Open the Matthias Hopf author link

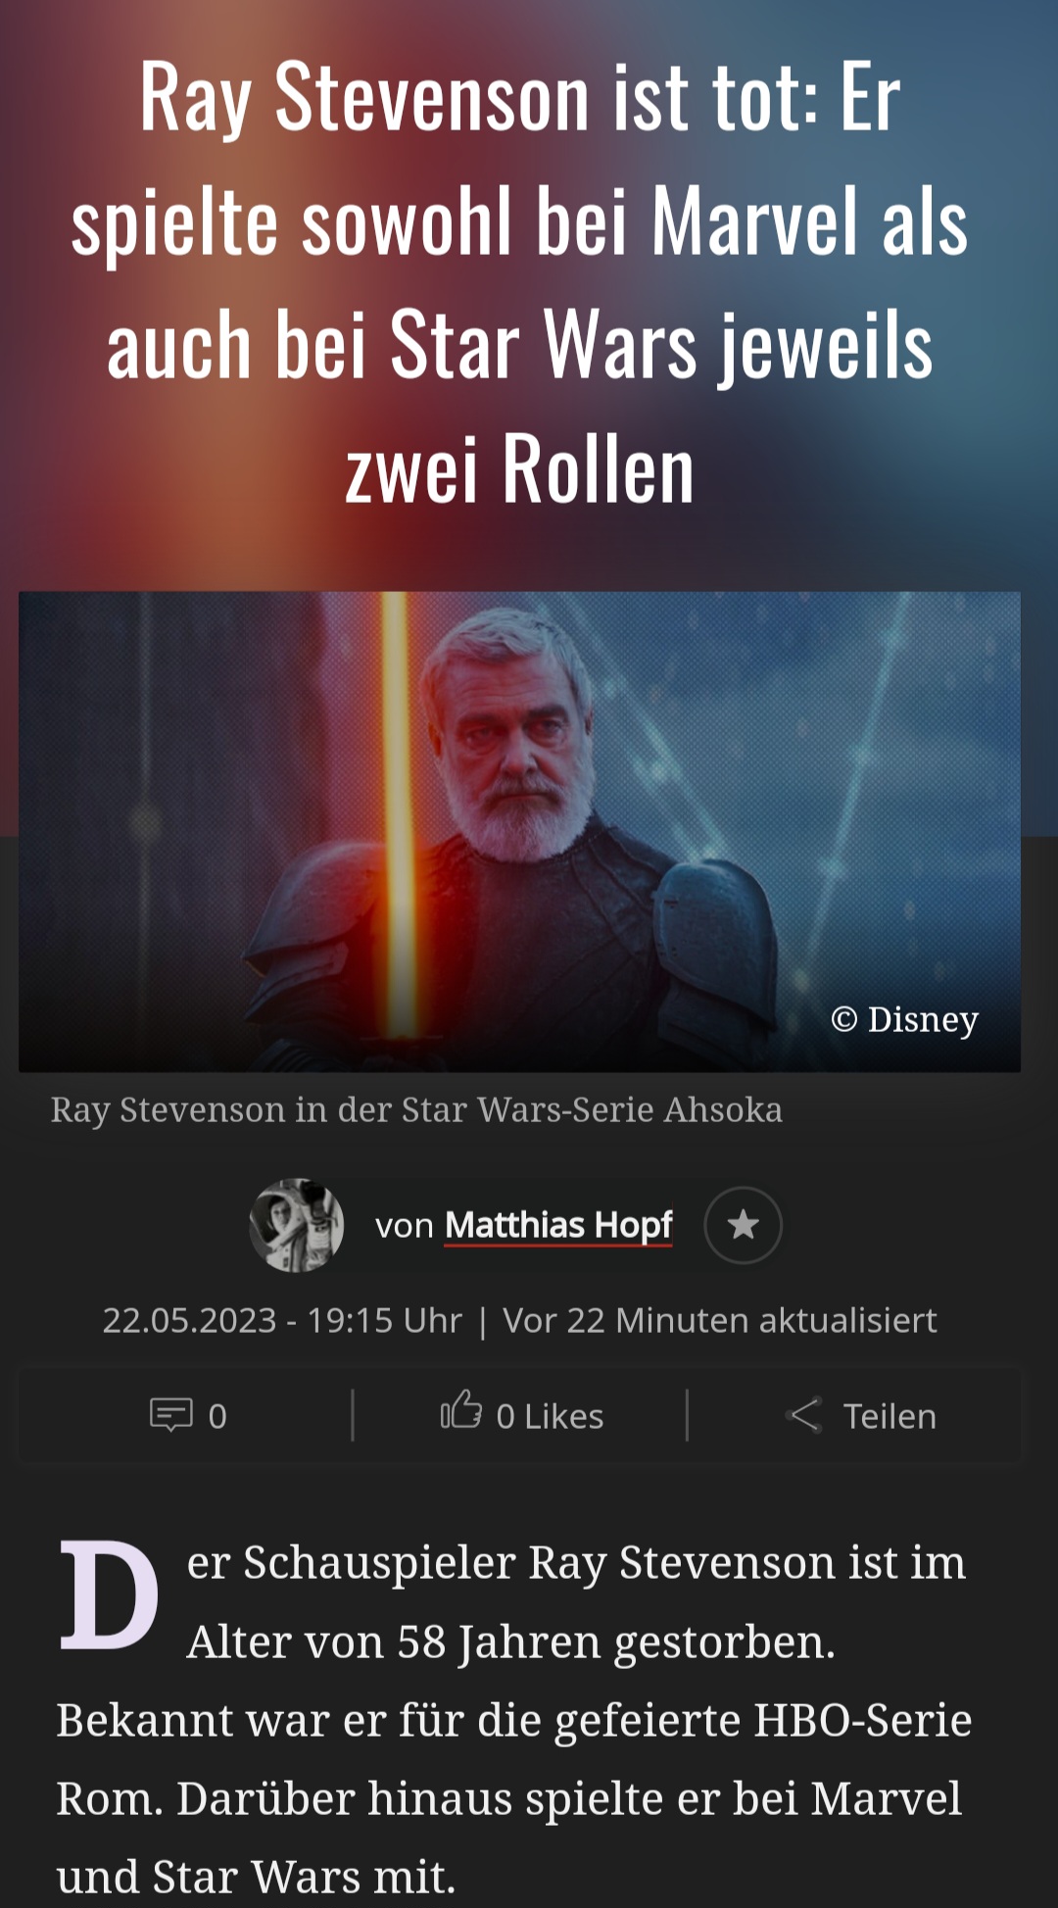tap(558, 1225)
